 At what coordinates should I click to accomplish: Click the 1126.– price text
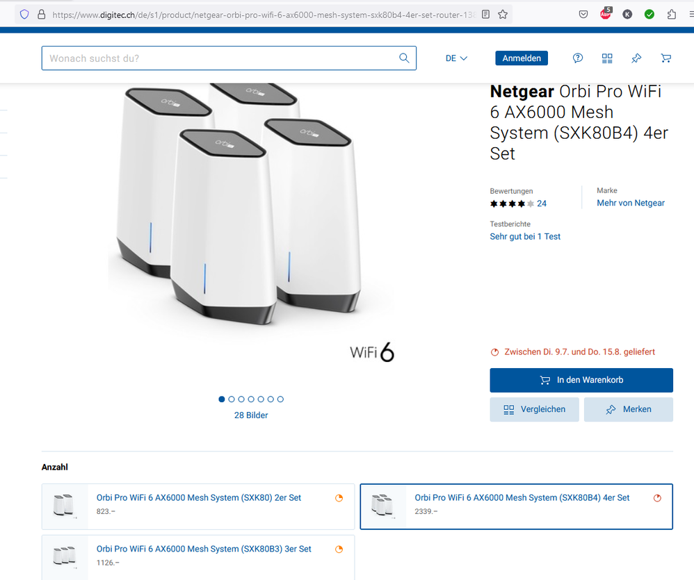coord(108,563)
